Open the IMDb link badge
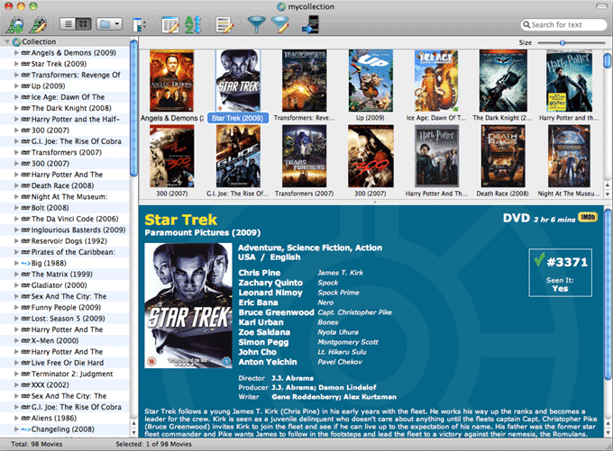This screenshot has width=613, height=451. [588, 217]
